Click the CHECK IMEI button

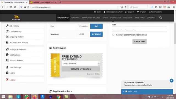(139, 42)
